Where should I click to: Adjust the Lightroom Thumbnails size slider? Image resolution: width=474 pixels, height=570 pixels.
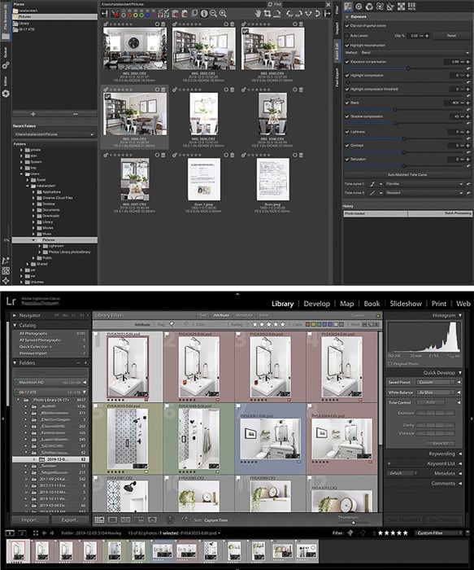point(353,523)
